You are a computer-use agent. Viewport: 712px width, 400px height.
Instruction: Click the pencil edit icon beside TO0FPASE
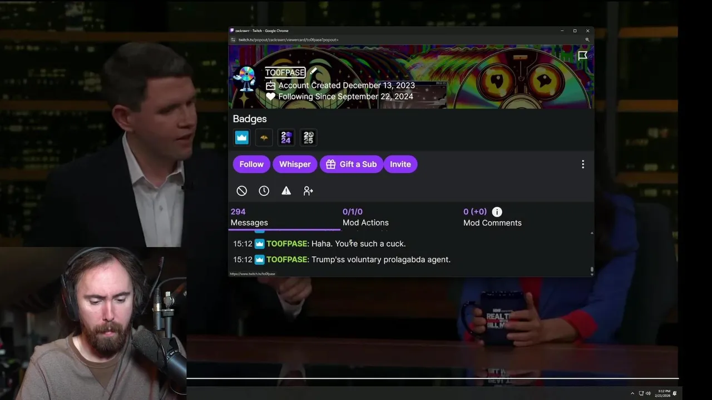tap(313, 72)
